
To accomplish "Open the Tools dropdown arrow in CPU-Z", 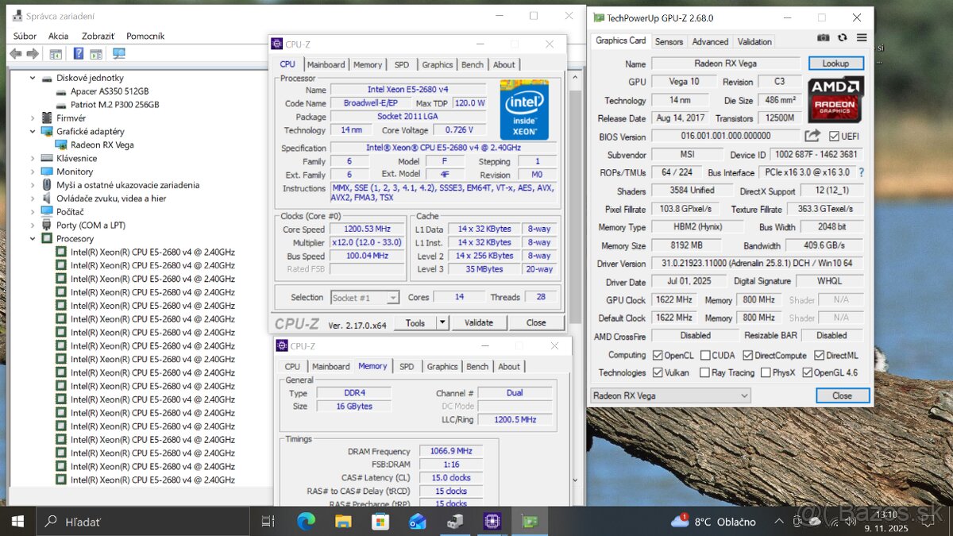I will [x=442, y=322].
